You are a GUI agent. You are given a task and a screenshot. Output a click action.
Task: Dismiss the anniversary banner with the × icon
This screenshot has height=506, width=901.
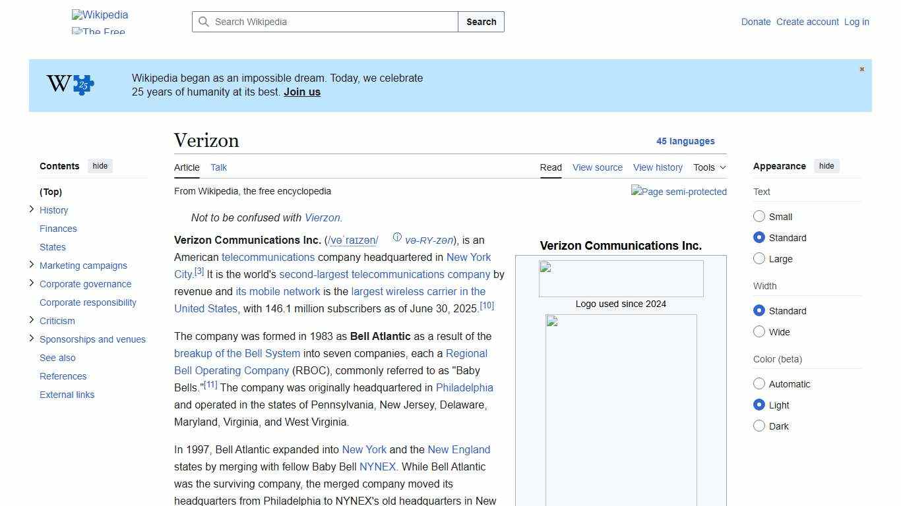coord(861,69)
